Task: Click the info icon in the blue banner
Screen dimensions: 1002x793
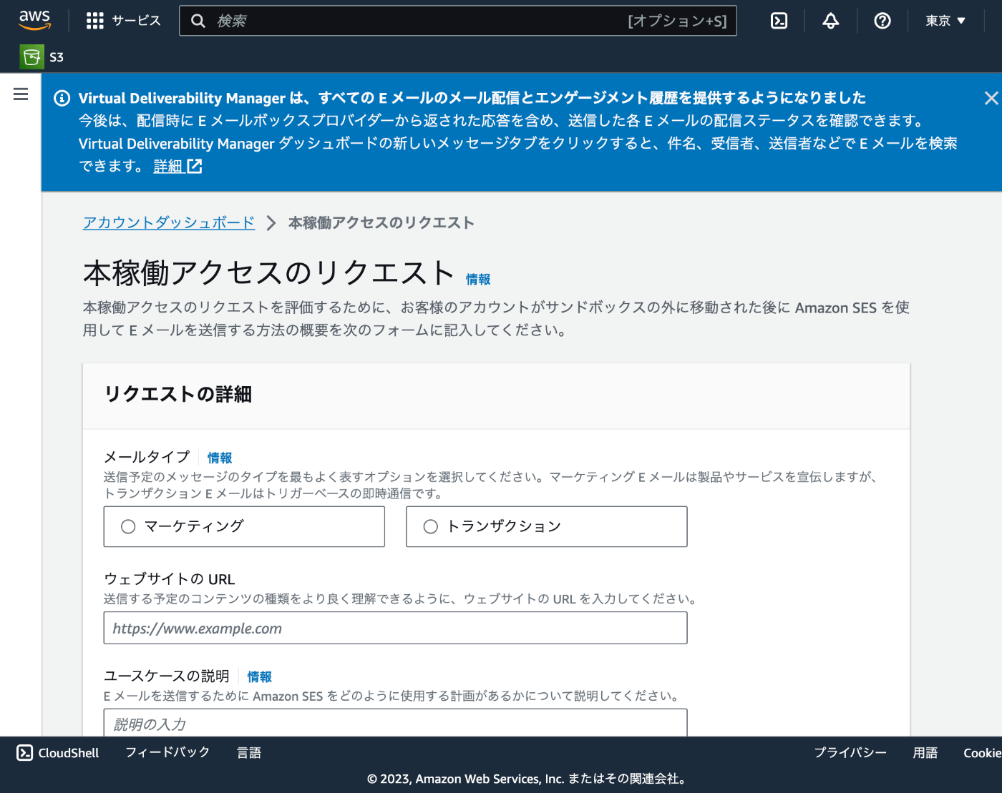Action: click(62, 98)
